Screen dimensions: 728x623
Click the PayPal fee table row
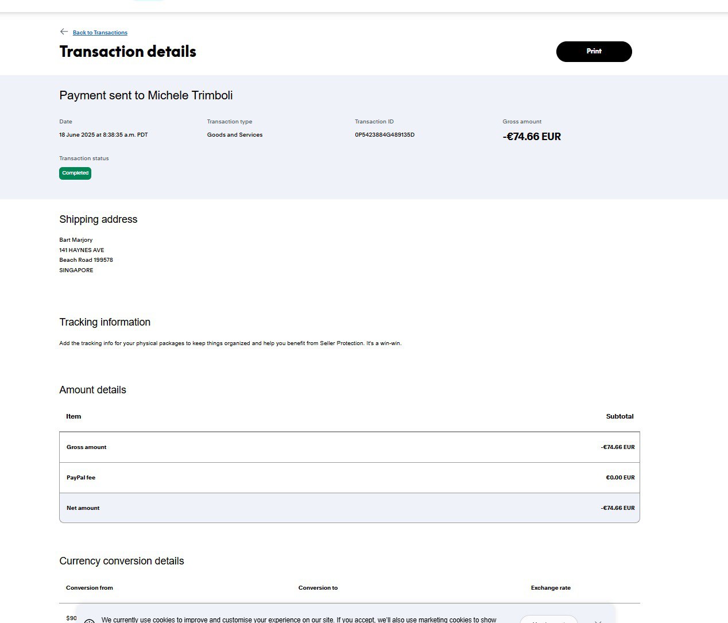point(349,478)
